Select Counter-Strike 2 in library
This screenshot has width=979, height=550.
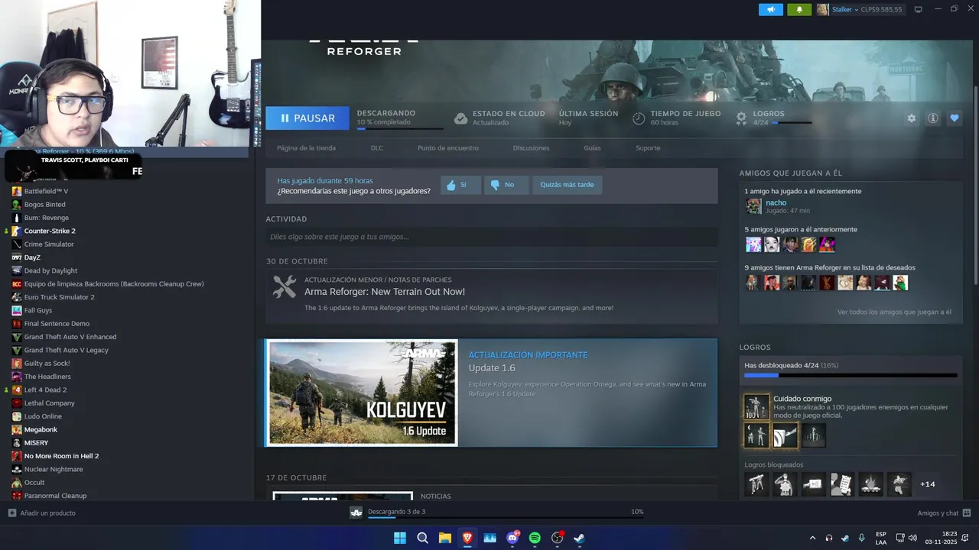[50, 231]
